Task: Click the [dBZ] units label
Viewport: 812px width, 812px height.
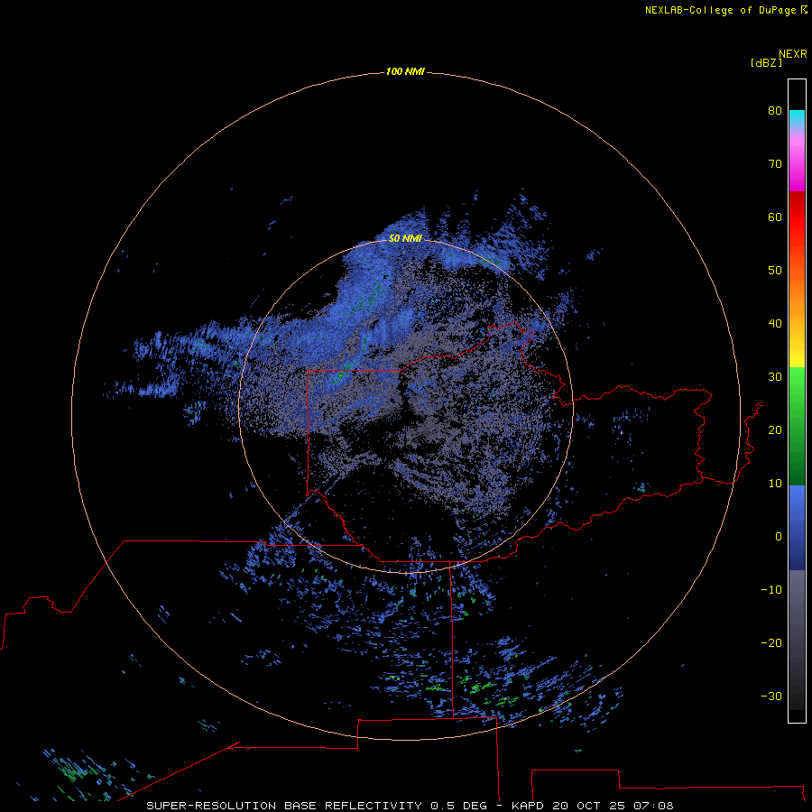Action: [x=766, y=63]
